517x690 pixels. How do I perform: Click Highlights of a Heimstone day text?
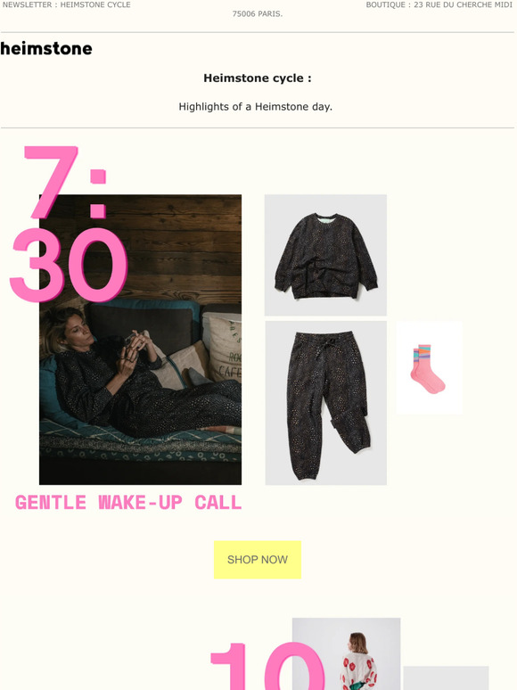coord(256,107)
